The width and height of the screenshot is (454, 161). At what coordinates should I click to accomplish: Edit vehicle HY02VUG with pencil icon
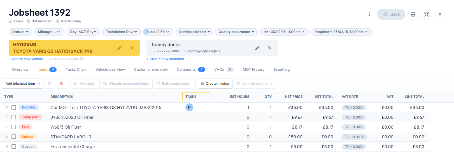coord(120,48)
